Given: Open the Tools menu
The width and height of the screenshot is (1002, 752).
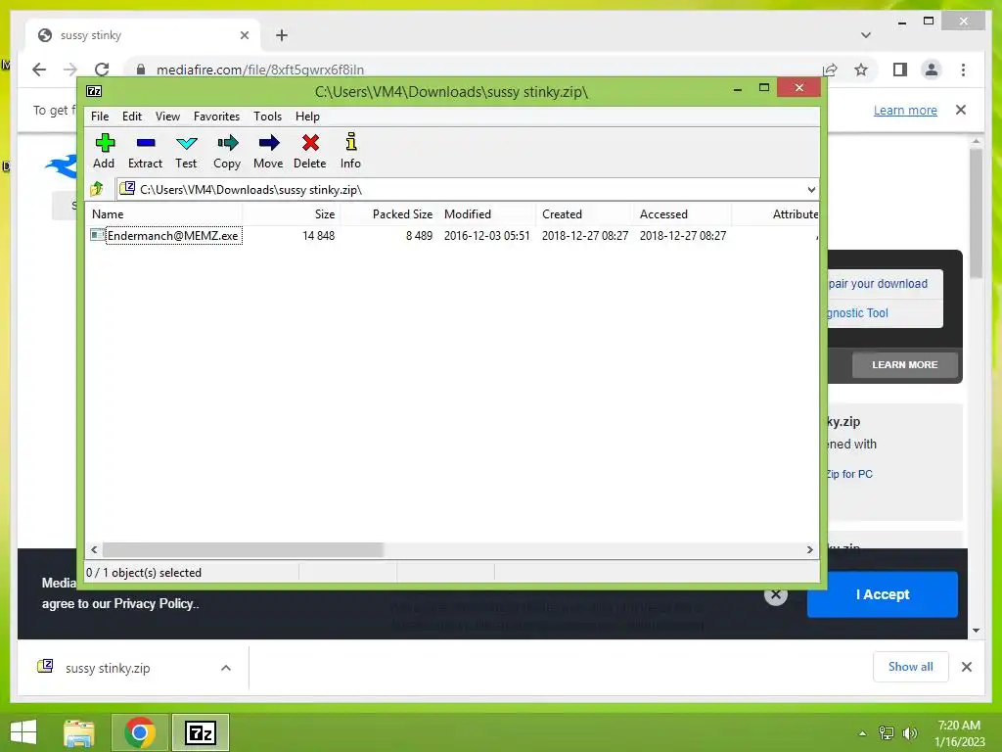Looking at the screenshot, I should (267, 117).
